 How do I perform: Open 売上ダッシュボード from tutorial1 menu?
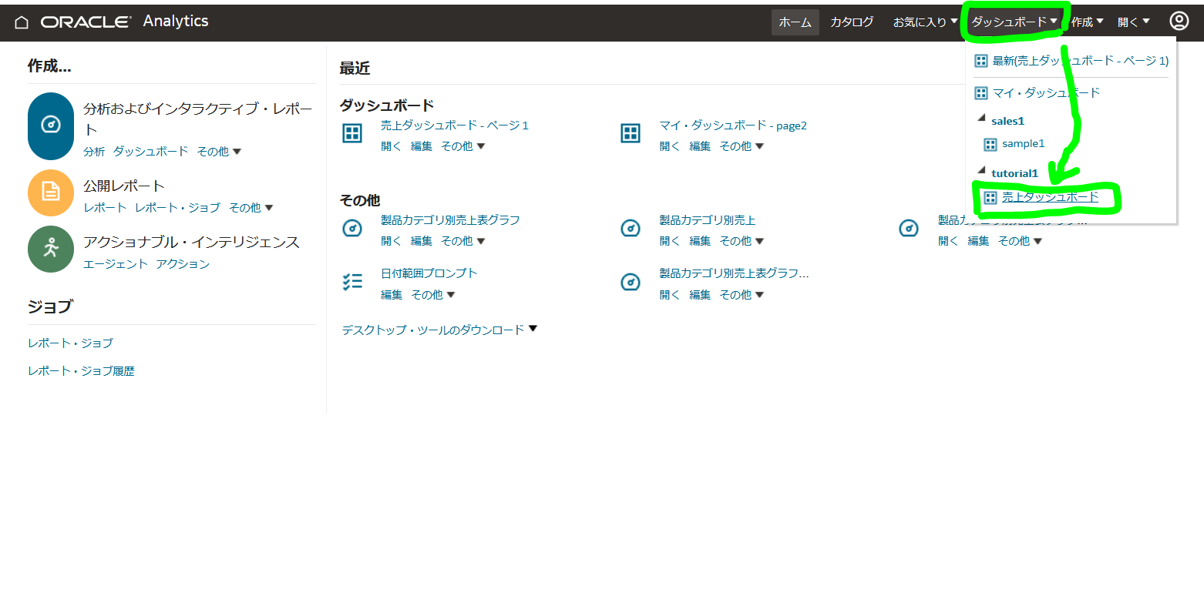pyautogui.click(x=1050, y=198)
